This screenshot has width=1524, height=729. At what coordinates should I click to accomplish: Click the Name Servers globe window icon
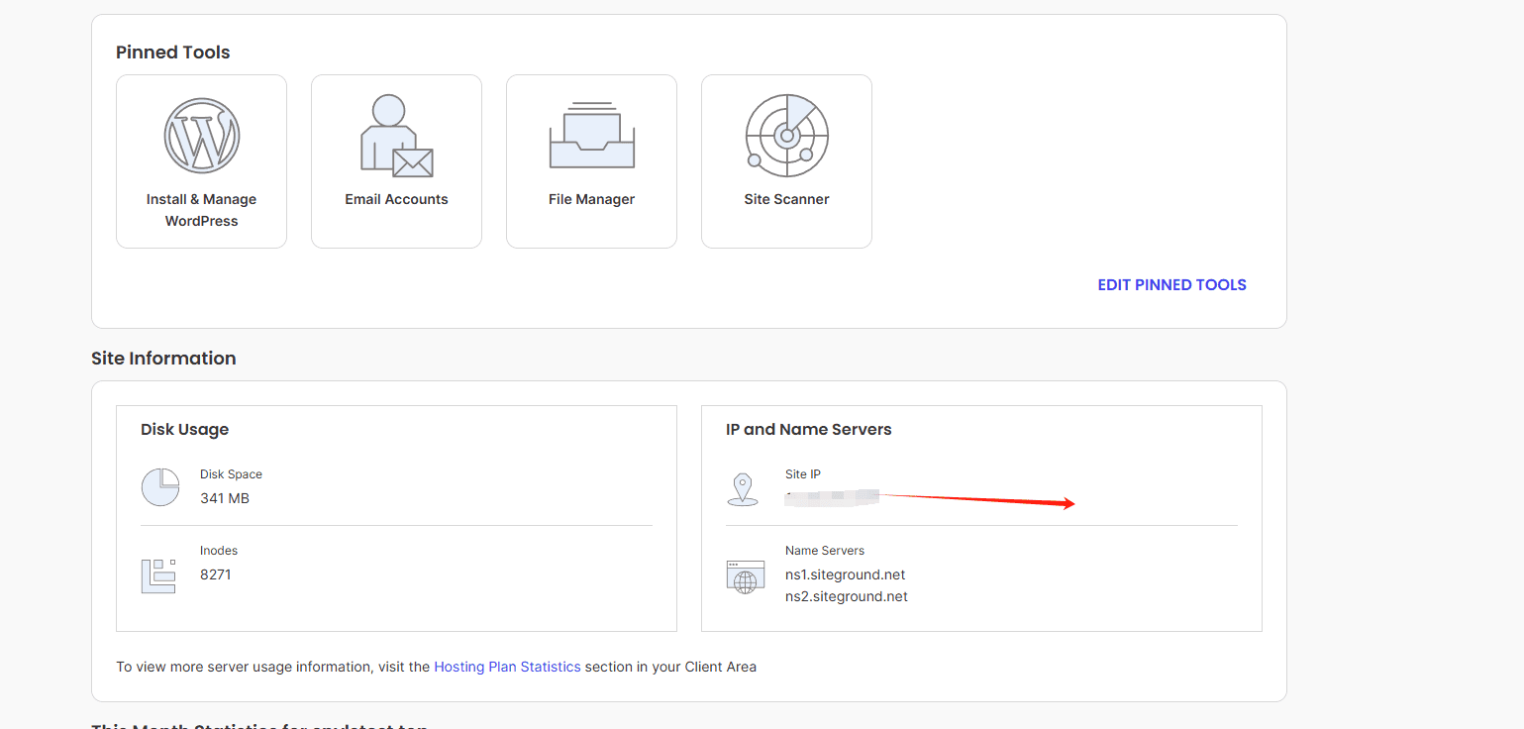pyautogui.click(x=746, y=576)
